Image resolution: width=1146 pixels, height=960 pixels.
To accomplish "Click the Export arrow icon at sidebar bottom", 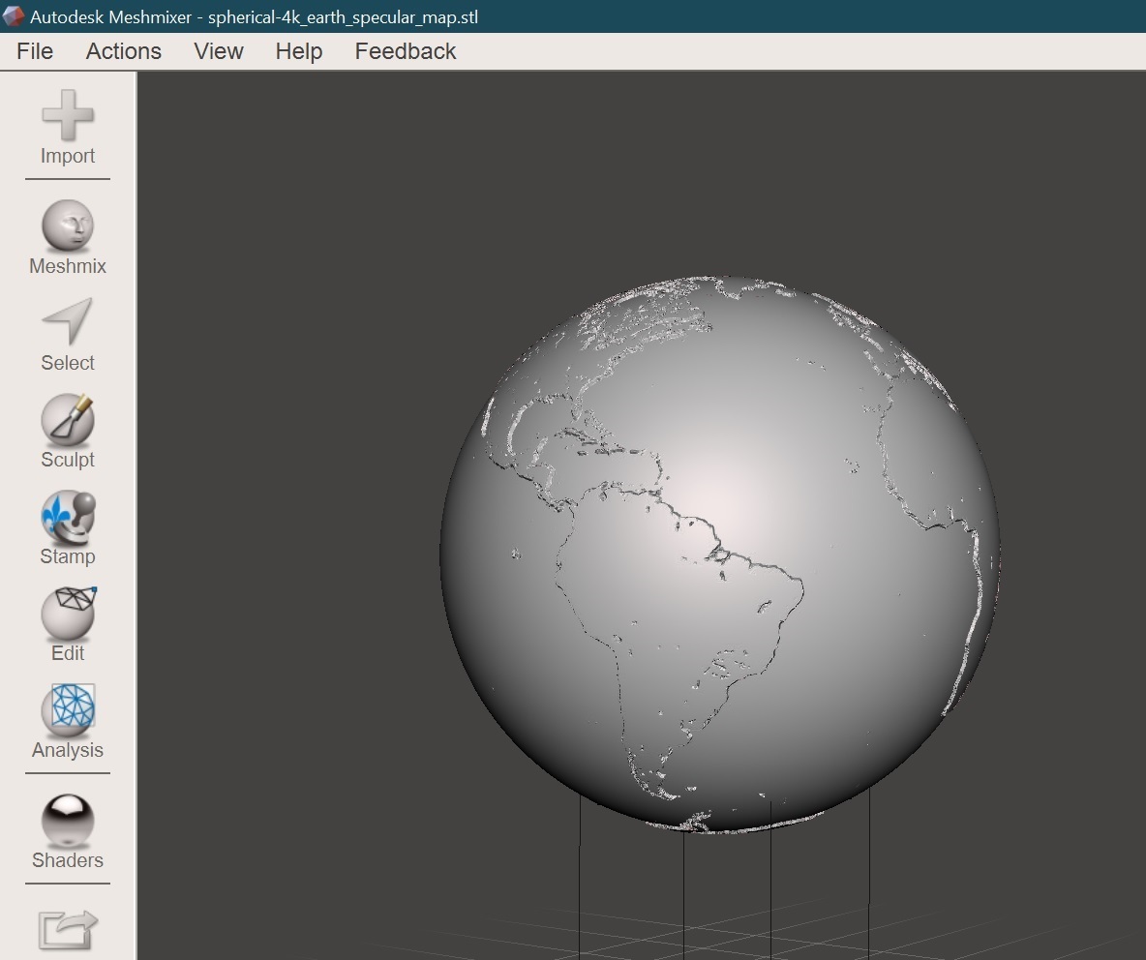I will point(67,927).
